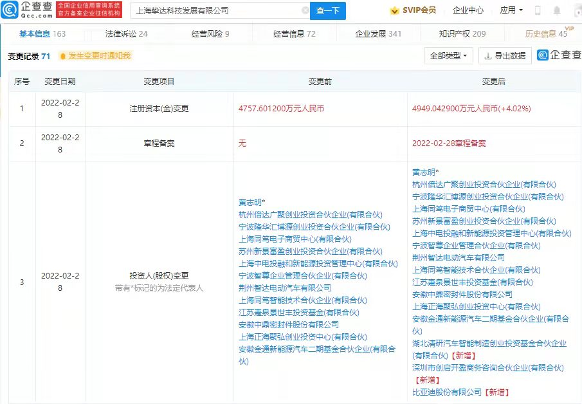Click the blue 查一下 search button
The image size is (582, 404).
tap(328, 10)
